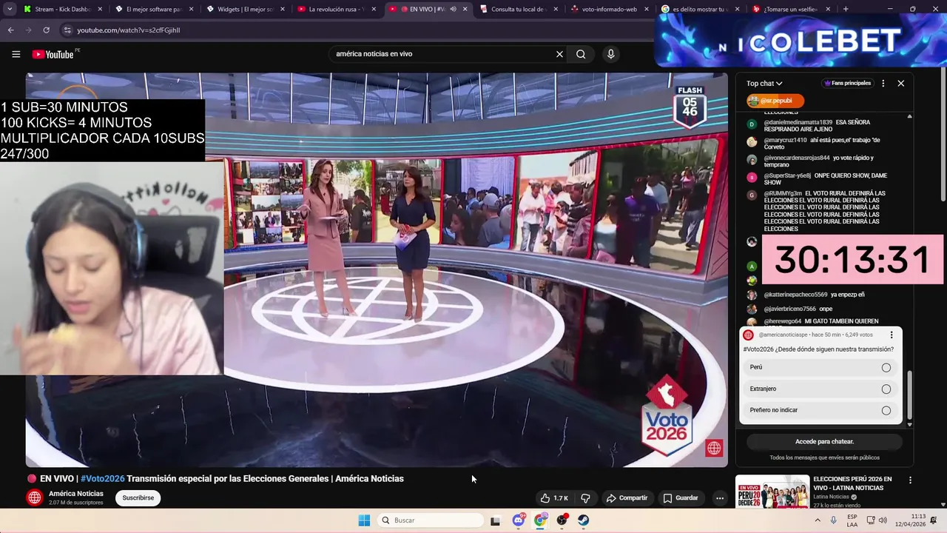Open the YouTube hamburger guide menu
Viewport: 947px width, 533px height.
click(x=16, y=54)
